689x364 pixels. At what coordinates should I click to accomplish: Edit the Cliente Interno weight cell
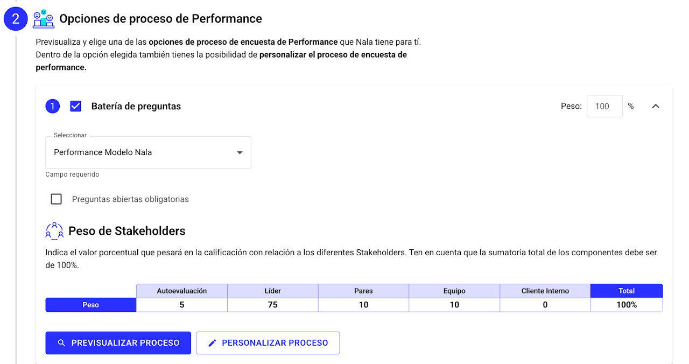pyautogui.click(x=545, y=305)
